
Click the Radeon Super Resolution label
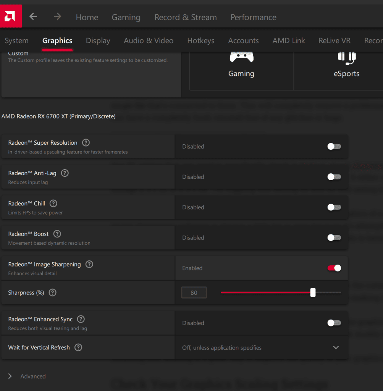click(x=43, y=143)
